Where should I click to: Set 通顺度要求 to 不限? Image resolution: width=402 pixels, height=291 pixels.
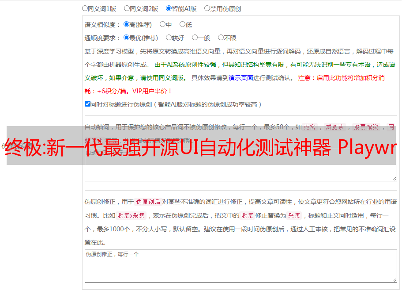click(221, 38)
